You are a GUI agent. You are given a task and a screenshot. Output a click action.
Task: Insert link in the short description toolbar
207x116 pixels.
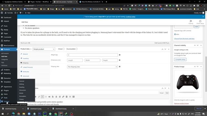click(63, 97)
